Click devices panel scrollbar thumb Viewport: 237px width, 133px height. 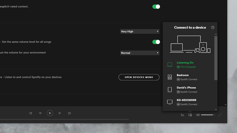coord(216,58)
